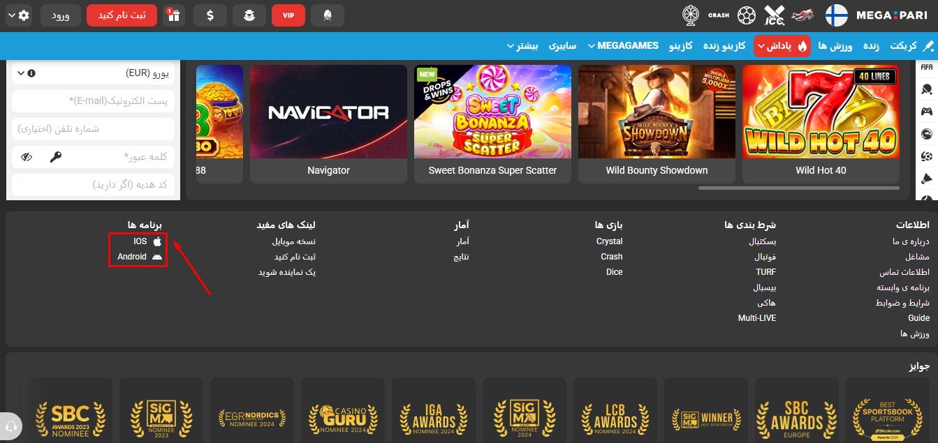Expand the پاداش bonus menu

pyautogui.click(x=782, y=46)
